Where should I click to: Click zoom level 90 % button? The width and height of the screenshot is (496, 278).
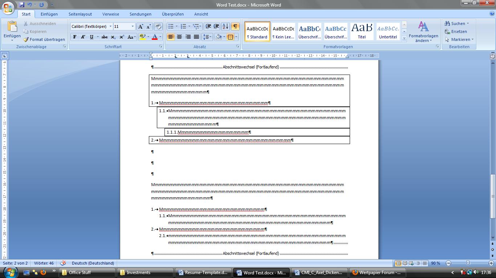click(x=435, y=263)
